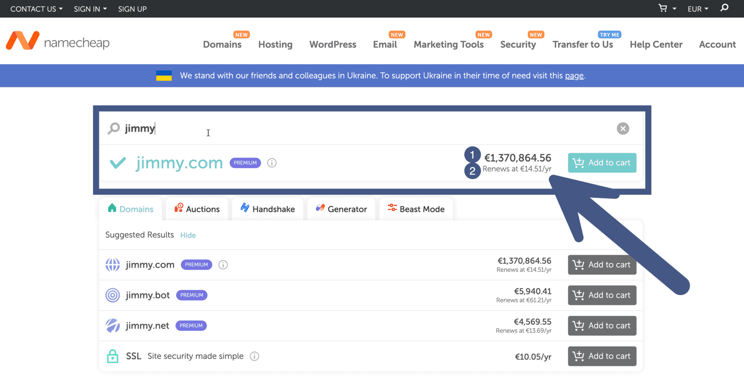This screenshot has width=744, height=376.
Task: Open the Transfer to Us menu
Action: 583,45
